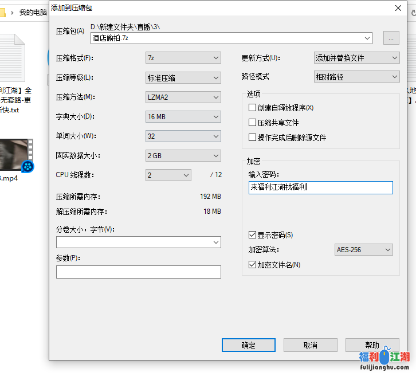416x376 pixels.
Task: Uncheck the 显示密码 checkbox
Action: pyautogui.click(x=252, y=235)
